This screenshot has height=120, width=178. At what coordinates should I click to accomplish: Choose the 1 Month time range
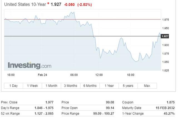coord(51,86)
